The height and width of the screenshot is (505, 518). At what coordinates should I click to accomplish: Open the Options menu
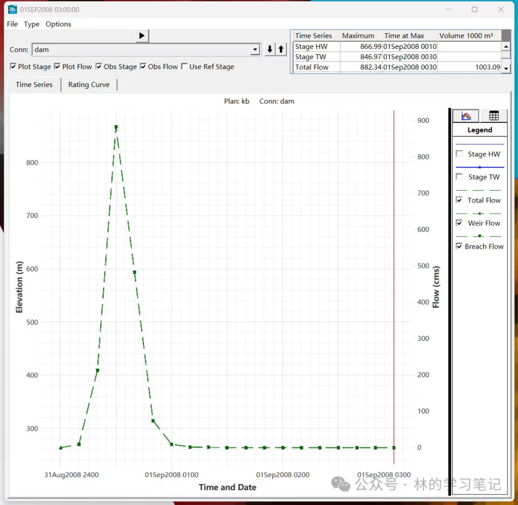tap(58, 24)
